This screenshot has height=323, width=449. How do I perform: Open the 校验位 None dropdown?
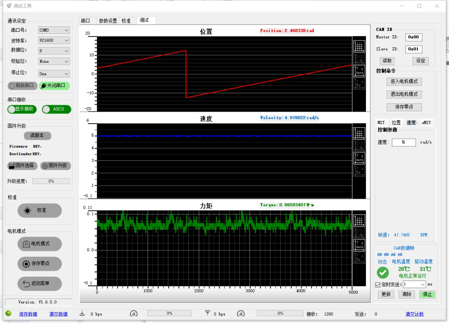[x=54, y=61]
